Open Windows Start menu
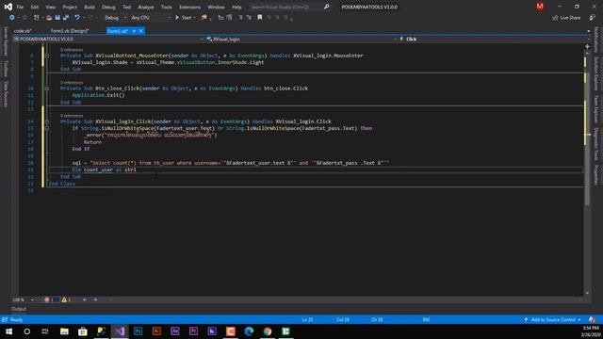This screenshot has height=339, width=603. click(x=8, y=331)
